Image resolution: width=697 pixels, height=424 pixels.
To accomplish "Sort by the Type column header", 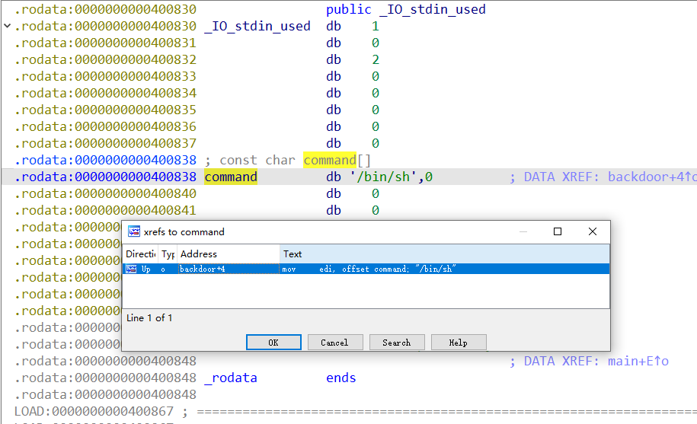I will point(168,254).
